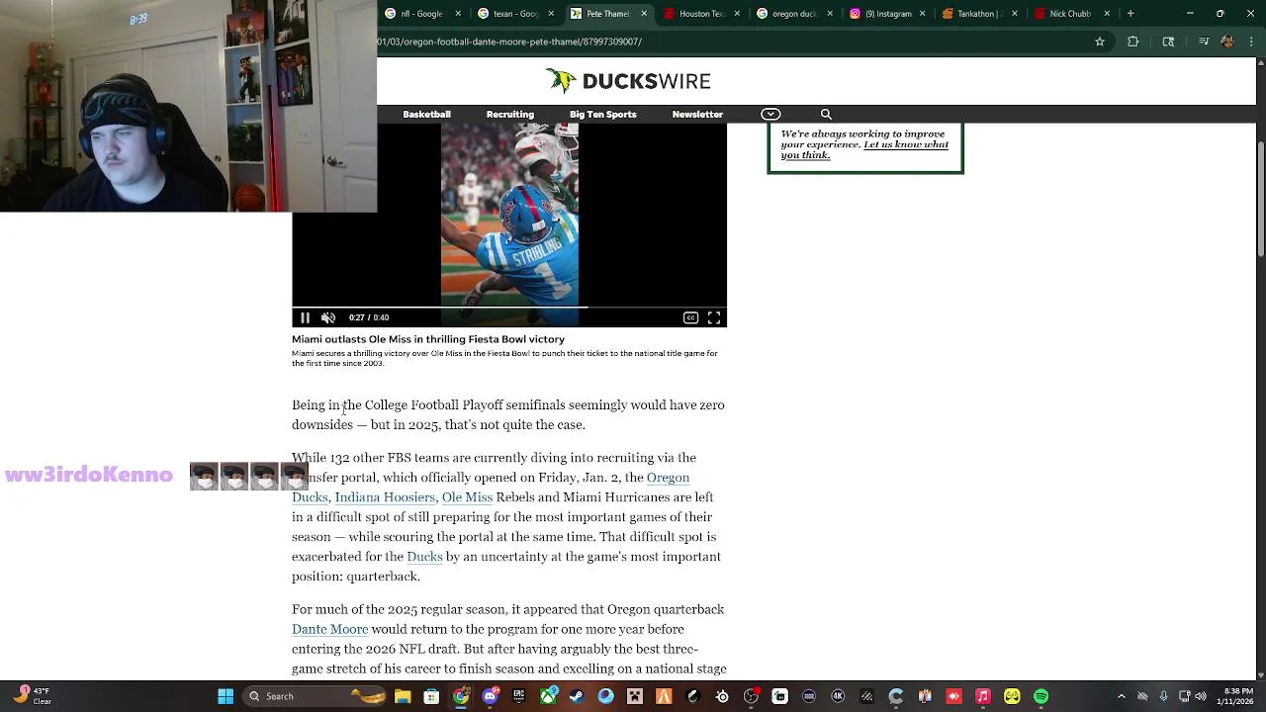The width and height of the screenshot is (1266, 712).
Task: Switch to the Nick Chubb tab
Action: coord(1073,14)
